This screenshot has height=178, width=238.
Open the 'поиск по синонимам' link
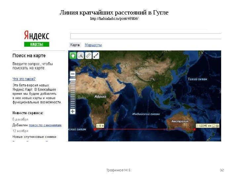45,125
